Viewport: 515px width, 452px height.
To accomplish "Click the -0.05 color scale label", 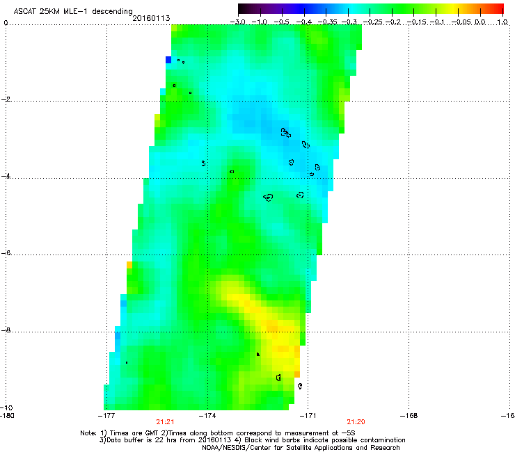I will [461, 22].
